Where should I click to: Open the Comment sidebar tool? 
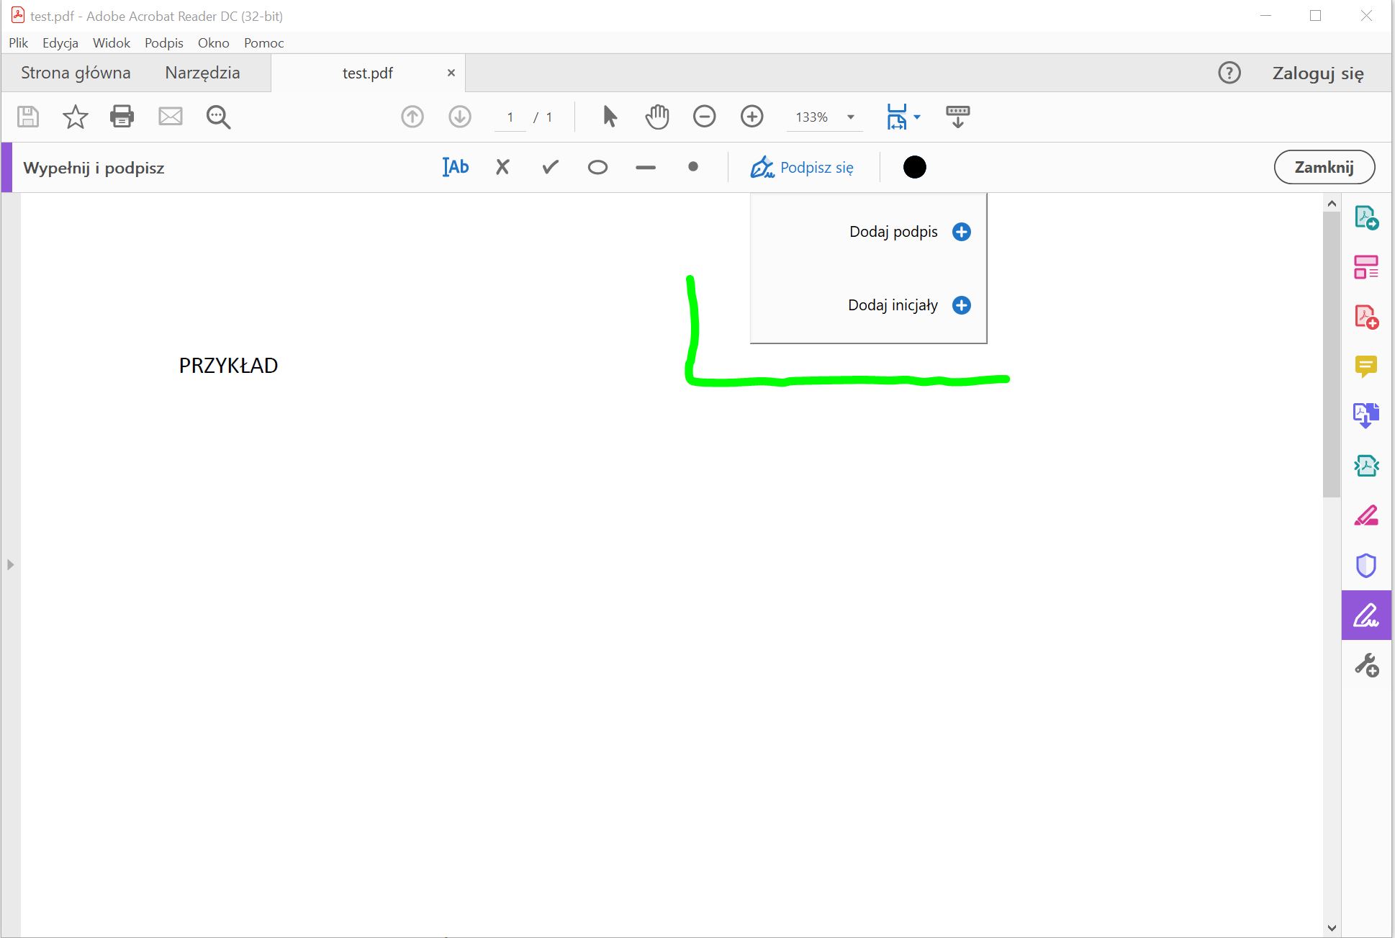coord(1366,366)
